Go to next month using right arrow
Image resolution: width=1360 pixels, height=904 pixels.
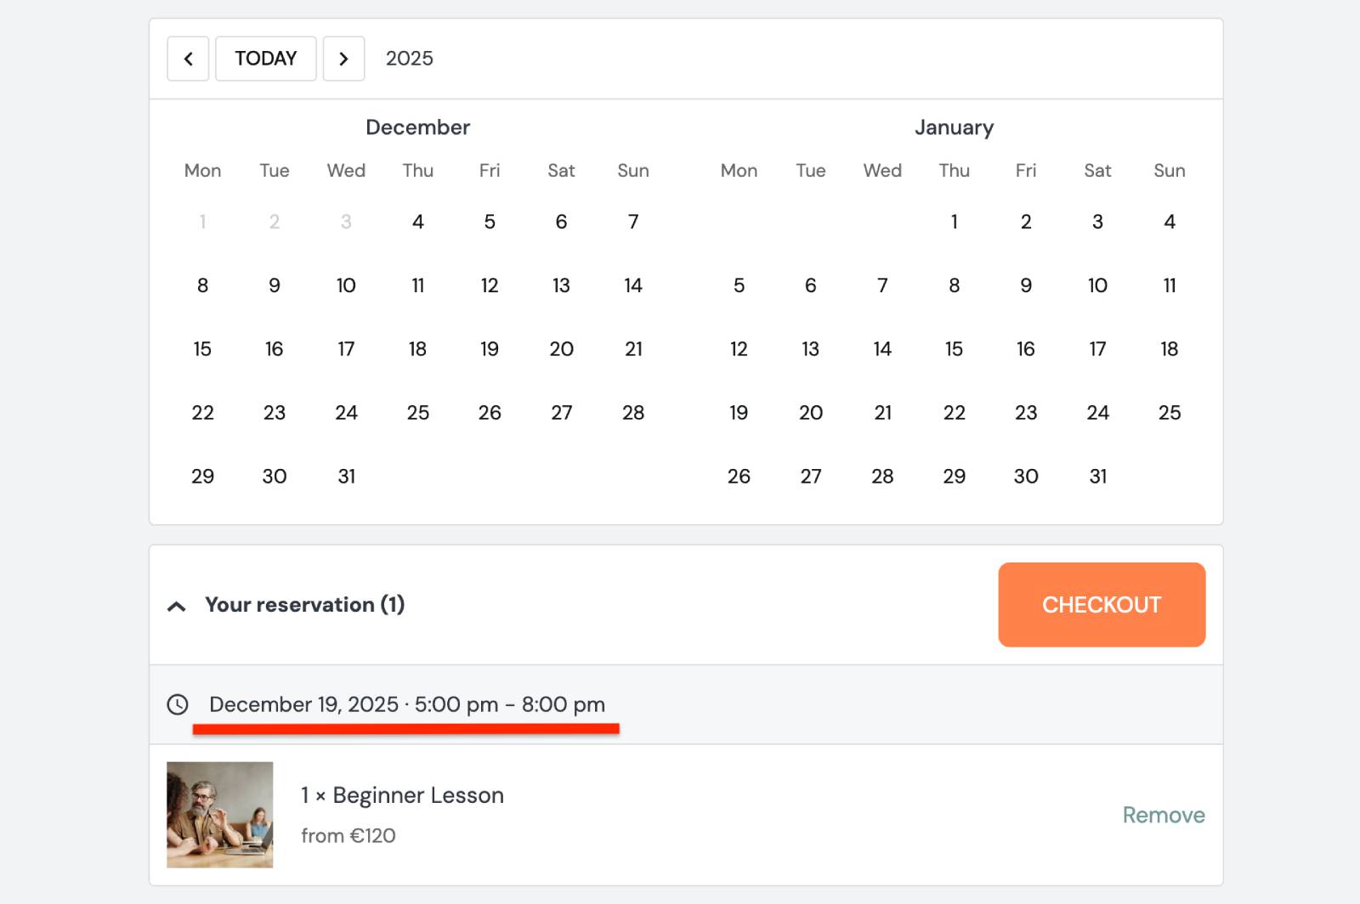point(343,59)
